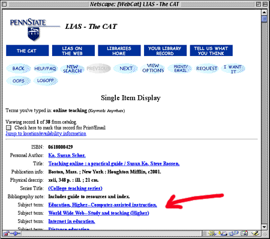Open Mail inbox component icon

(222, 234)
